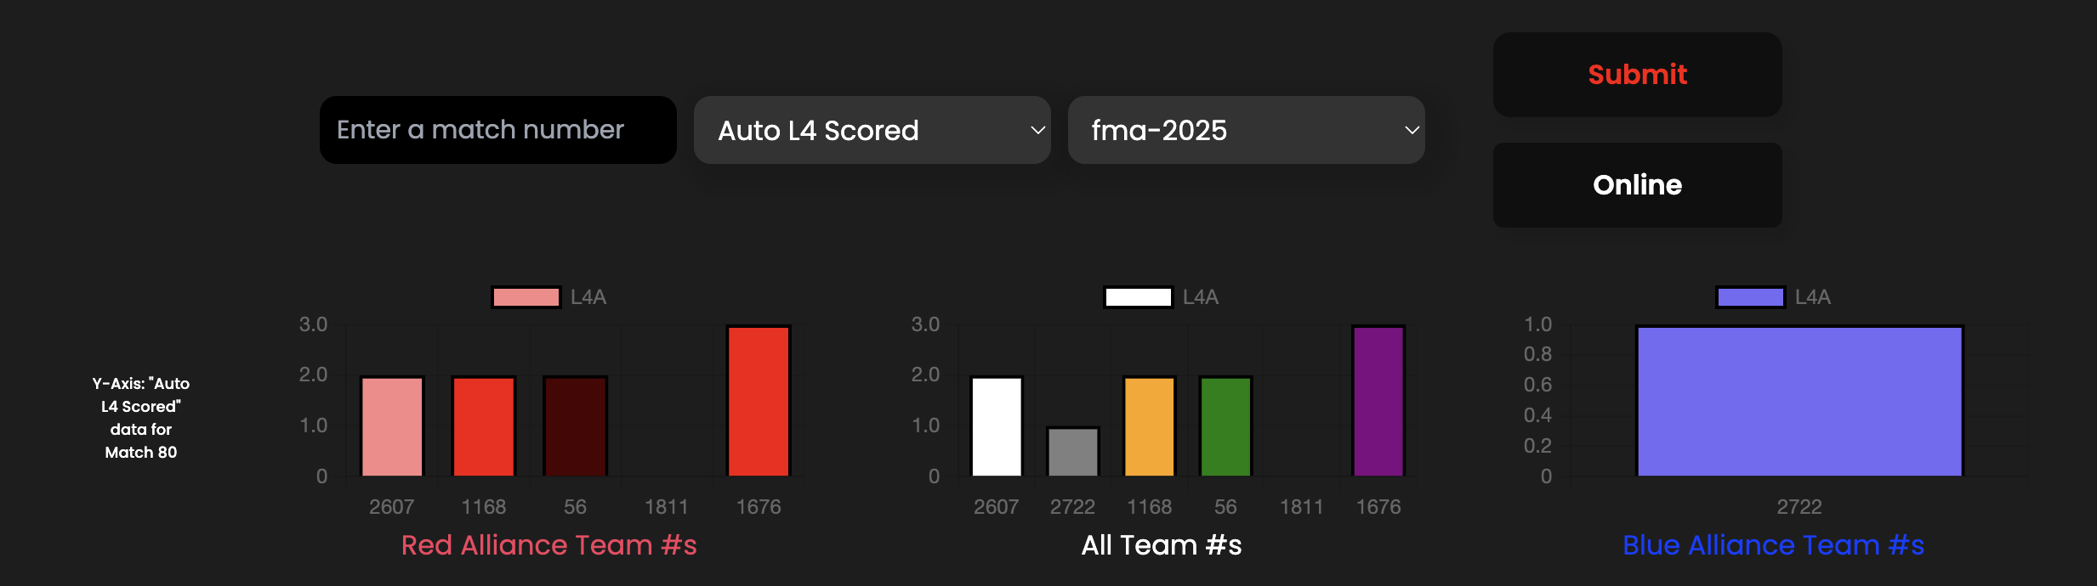2097x586 pixels.
Task: Click the pink bar for team 2607
Action: pos(392,426)
